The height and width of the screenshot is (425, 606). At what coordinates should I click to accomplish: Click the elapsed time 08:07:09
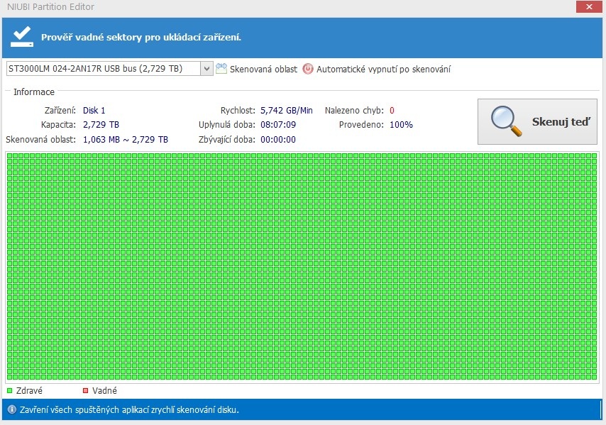(278, 125)
